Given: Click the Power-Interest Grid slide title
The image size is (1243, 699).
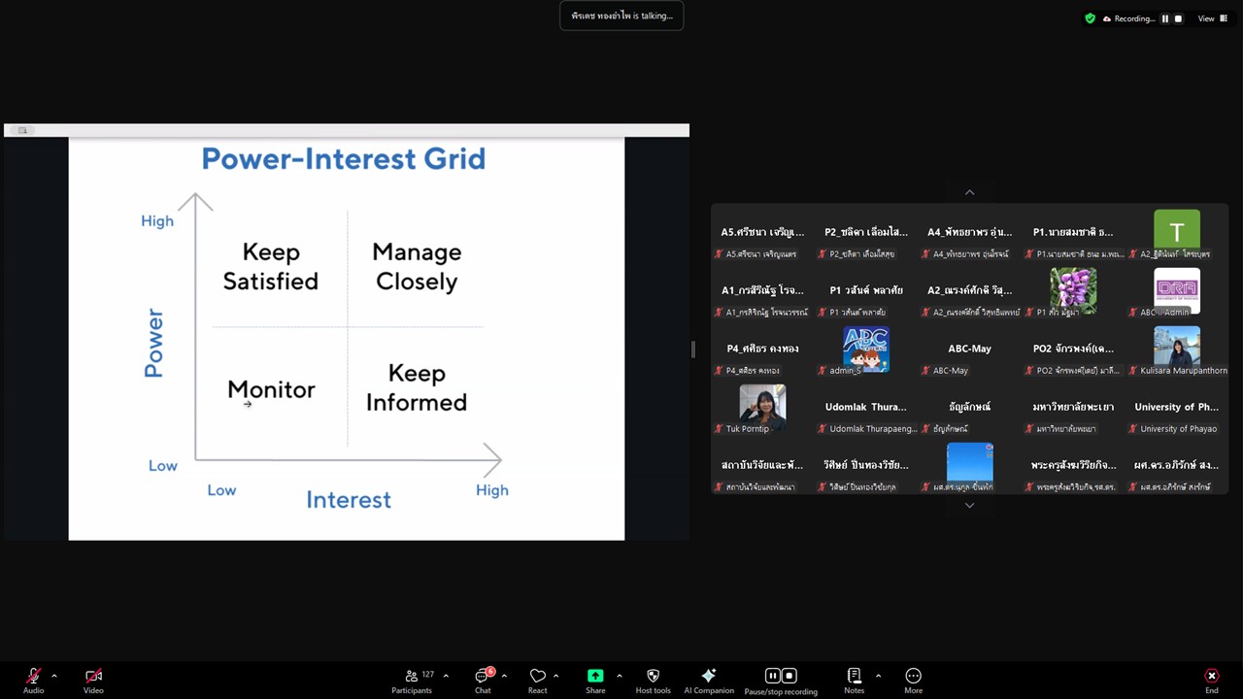Looking at the screenshot, I should click(344, 158).
